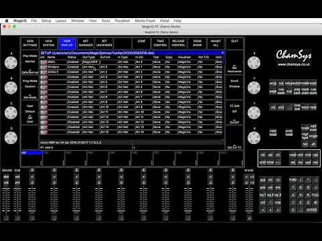Screen dimensions: 322x241
Task: Open the File menu
Action: click(34, 21)
